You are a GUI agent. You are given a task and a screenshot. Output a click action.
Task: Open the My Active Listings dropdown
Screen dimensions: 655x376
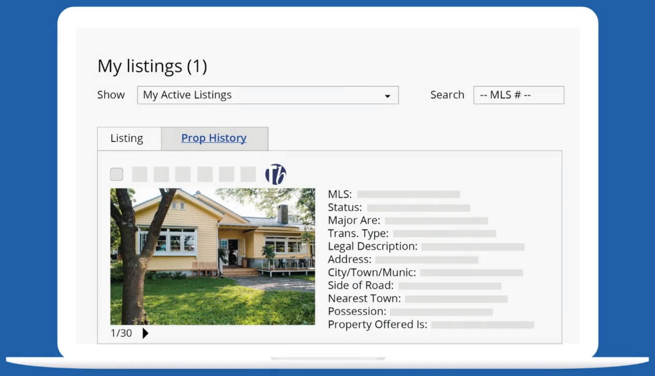[268, 95]
